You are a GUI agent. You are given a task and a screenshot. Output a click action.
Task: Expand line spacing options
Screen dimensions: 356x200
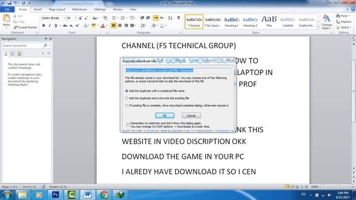pos(144,26)
